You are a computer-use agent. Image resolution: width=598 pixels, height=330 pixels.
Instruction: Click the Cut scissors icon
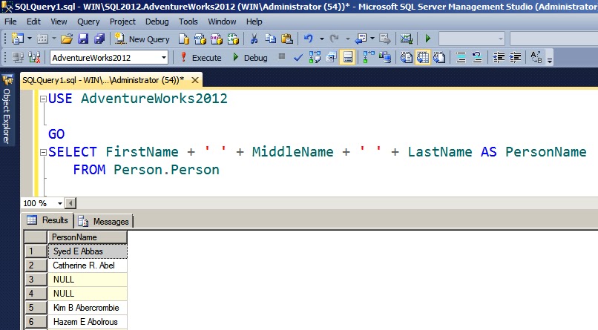click(254, 39)
